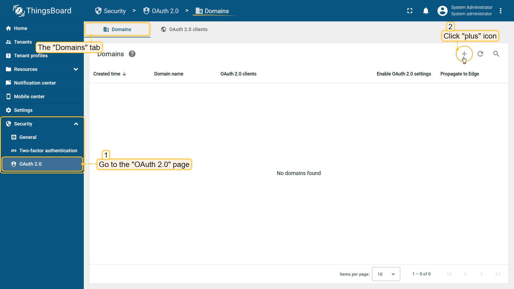The image size is (514, 289).
Task: Go to Tenant profiles page
Action: coord(31,56)
